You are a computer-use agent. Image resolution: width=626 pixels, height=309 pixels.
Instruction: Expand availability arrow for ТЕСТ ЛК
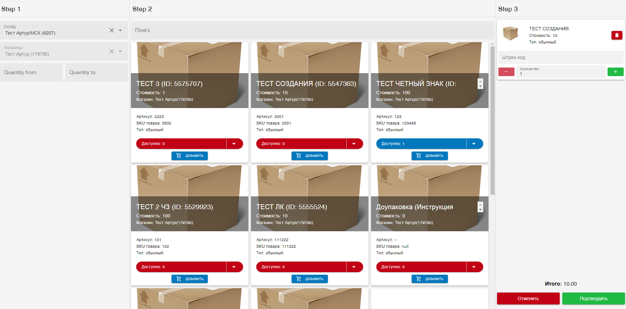pos(354,267)
